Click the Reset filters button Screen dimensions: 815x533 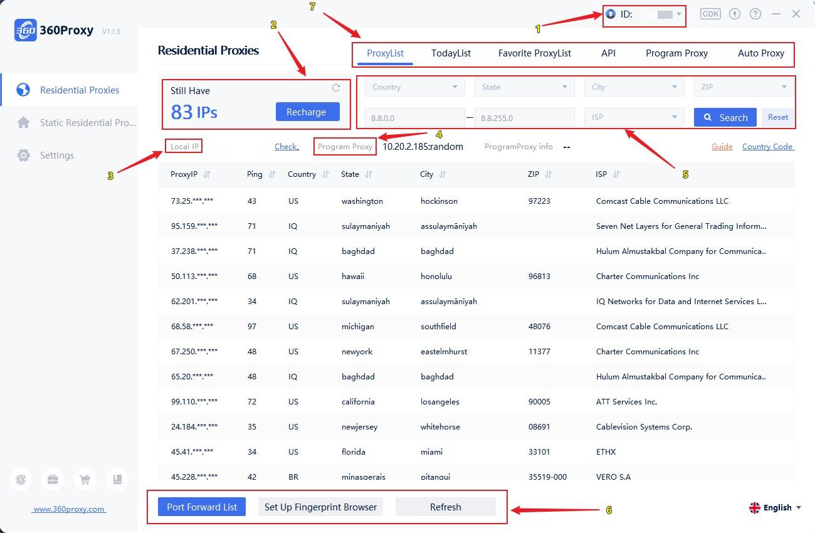778,117
